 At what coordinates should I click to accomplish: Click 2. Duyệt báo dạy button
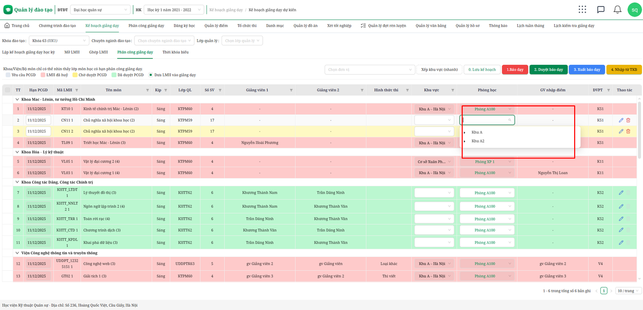pos(549,70)
